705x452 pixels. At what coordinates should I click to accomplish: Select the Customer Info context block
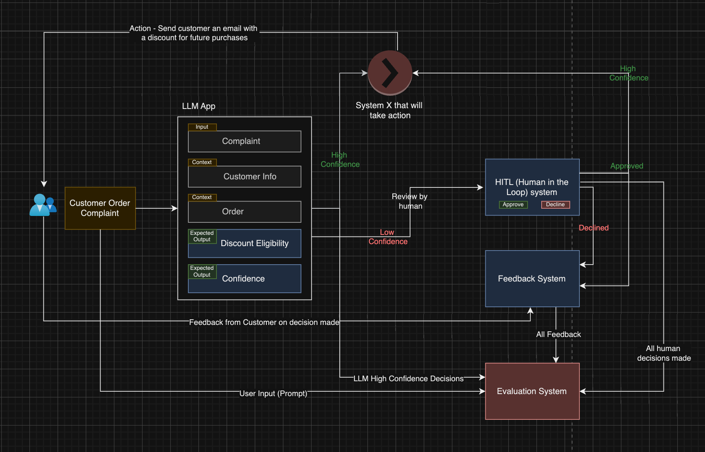tap(244, 176)
